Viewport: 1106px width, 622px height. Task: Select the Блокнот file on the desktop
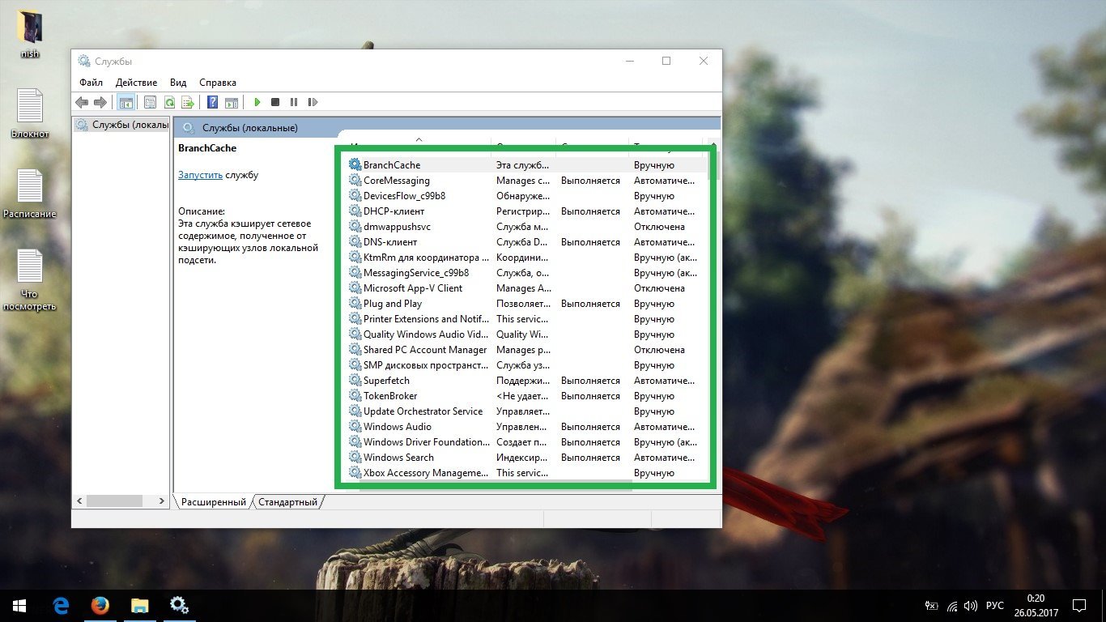[30, 113]
